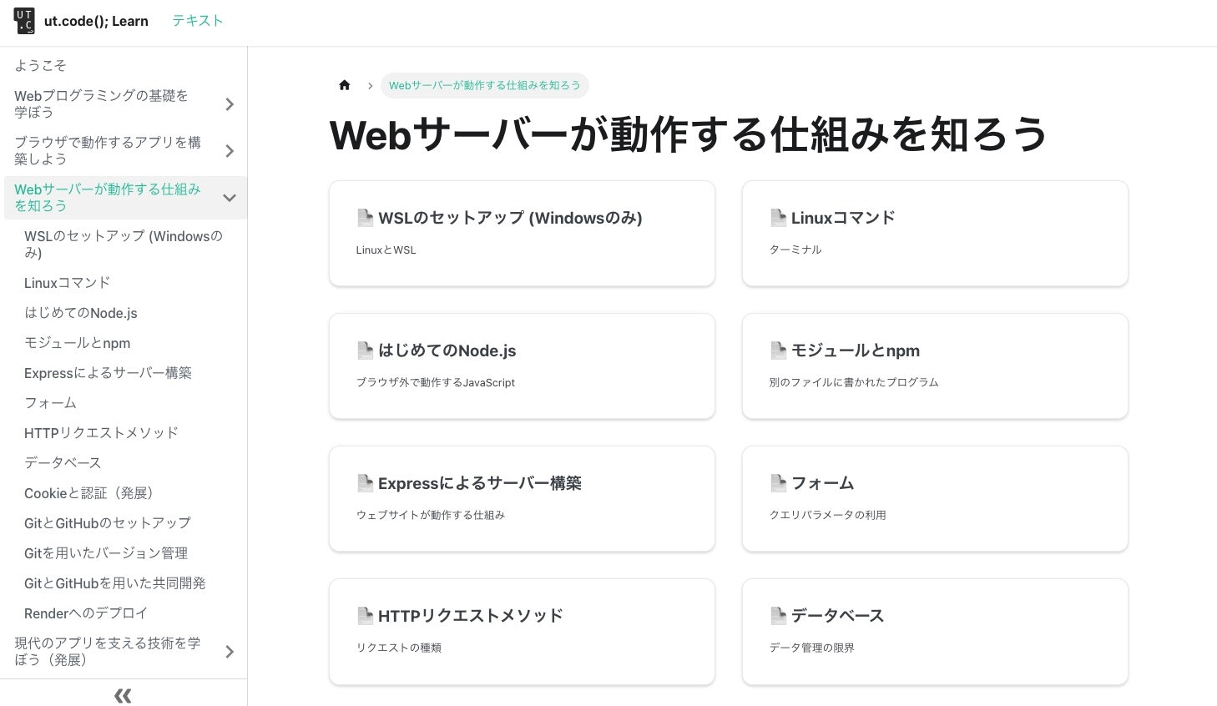The width and height of the screenshot is (1217, 706).
Task: Click the document icon on the Expressによるサーバー構築 card
Action: [366, 483]
